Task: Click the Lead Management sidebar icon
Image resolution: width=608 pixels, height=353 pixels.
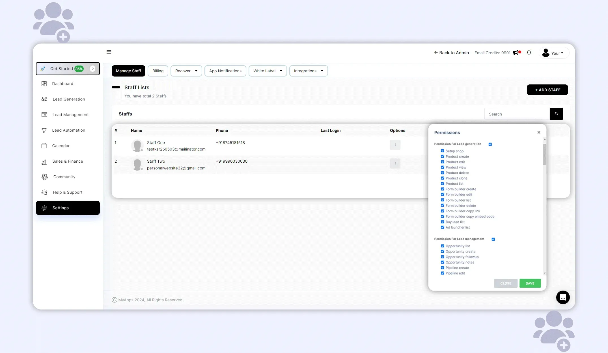Action: 44,115
